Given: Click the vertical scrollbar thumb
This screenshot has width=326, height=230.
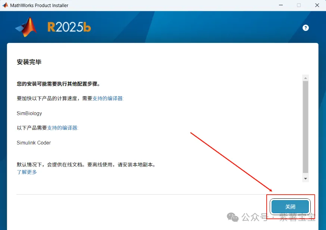Looking at the screenshot, I should point(305,127).
